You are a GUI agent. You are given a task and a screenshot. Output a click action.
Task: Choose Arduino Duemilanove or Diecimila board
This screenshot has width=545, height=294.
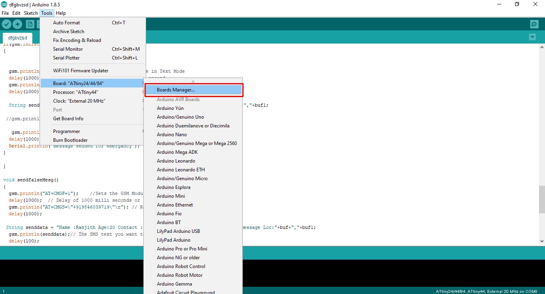pyautogui.click(x=193, y=126)
